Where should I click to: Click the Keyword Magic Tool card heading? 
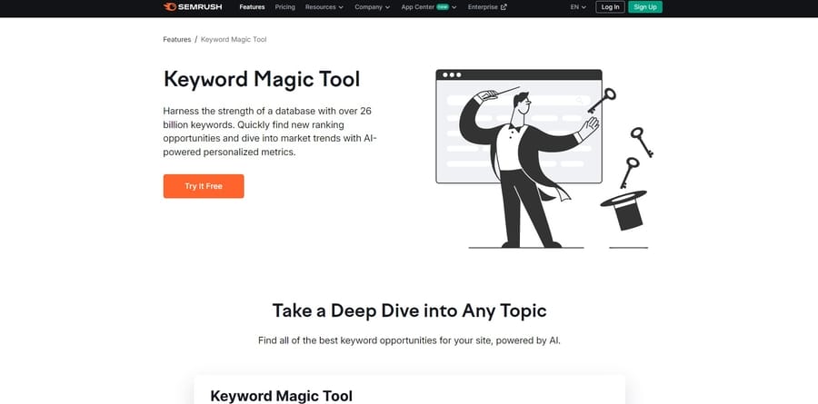click(x=281, y=396)
